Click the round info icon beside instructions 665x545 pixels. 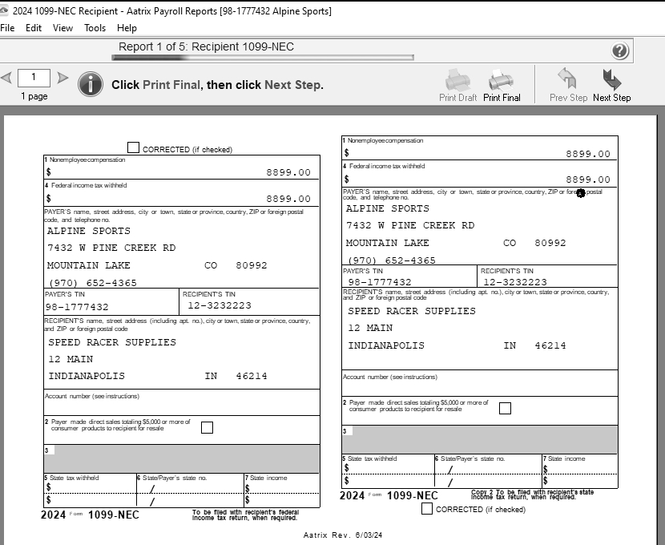point(91,84)
